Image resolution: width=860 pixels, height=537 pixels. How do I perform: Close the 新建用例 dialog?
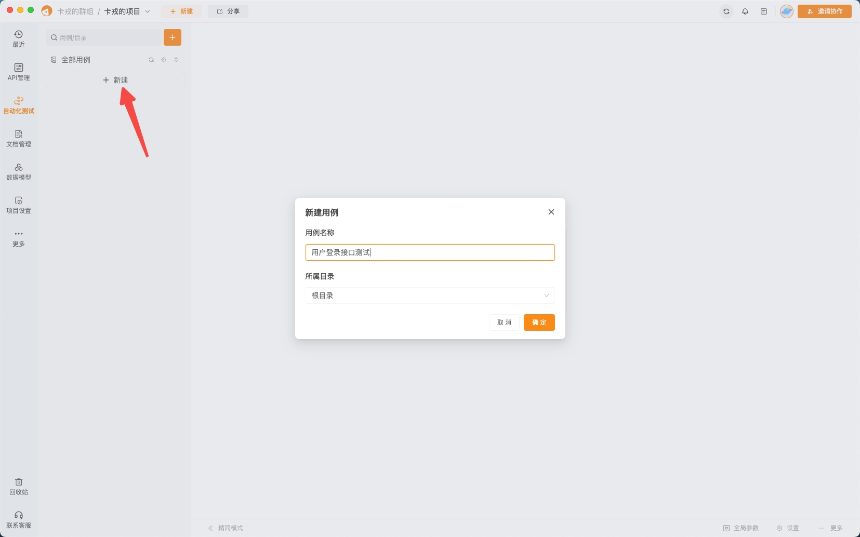(x=551, y=212)
